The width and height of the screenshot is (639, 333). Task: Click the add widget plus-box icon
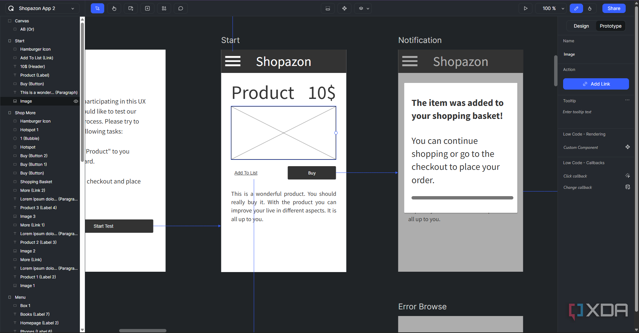coord(147,8)
